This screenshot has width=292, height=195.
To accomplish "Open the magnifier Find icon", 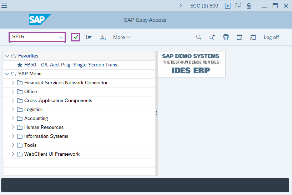I will click(x=199, y=37).
